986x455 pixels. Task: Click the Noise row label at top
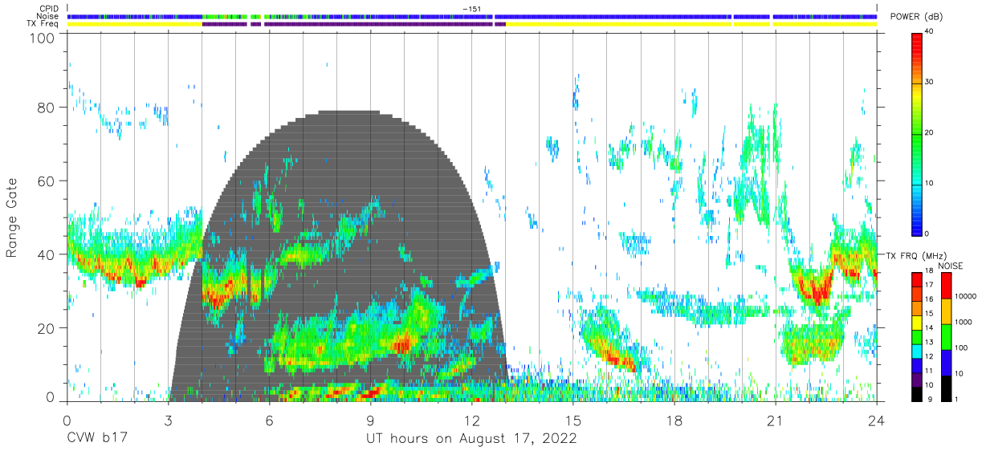click(x=47, y=16)
